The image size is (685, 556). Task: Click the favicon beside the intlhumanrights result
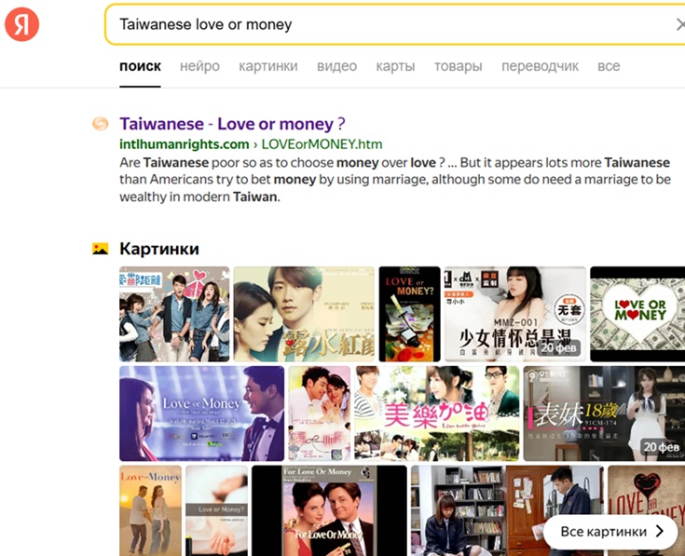[100, 125]
